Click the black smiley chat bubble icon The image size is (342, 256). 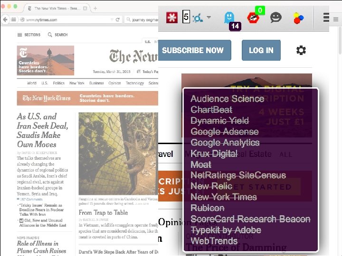point(275,18)
